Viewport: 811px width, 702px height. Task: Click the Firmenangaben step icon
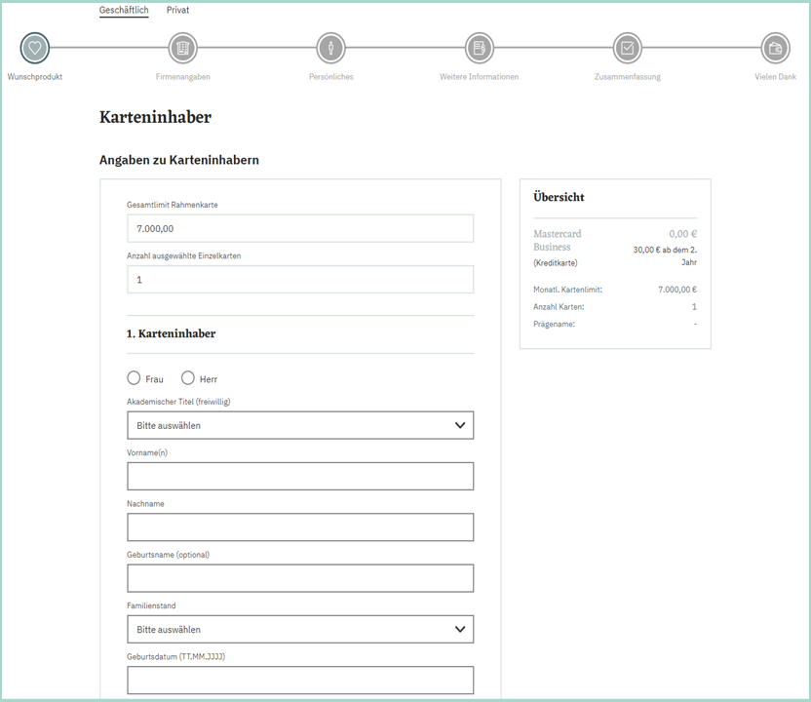pyautogui.click(x=182, y=47)
